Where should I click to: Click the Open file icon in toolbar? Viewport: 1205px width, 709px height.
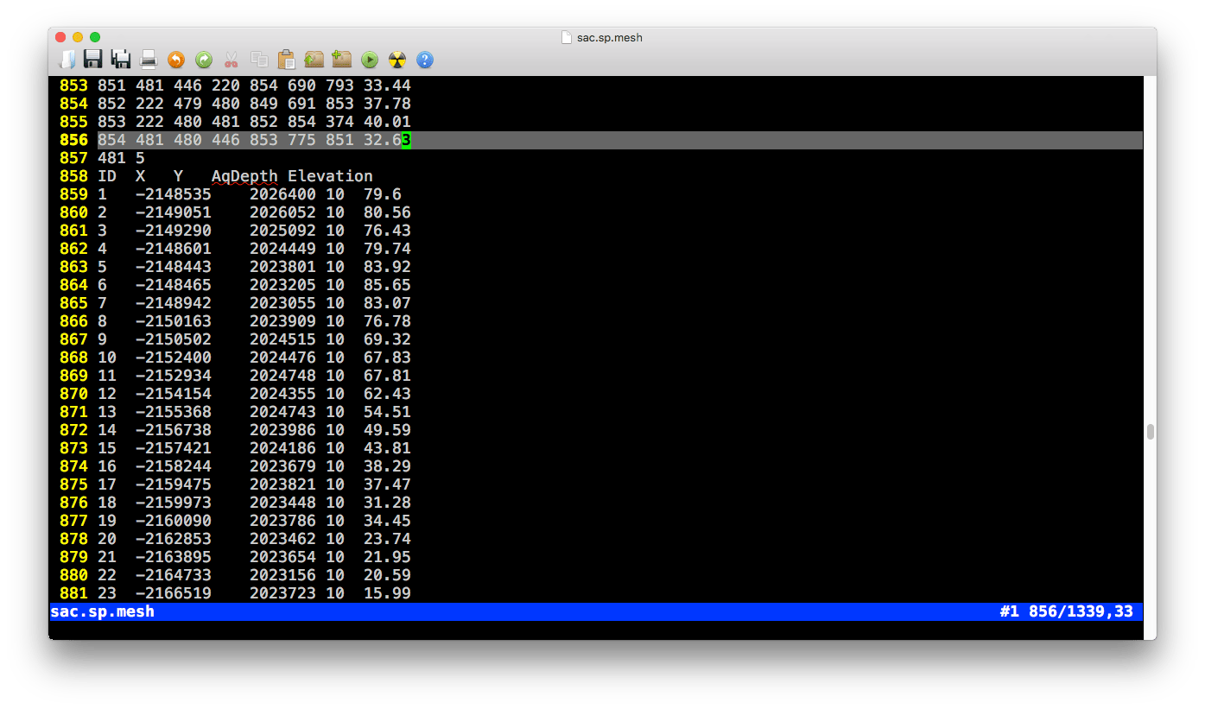tap(67, 60)
